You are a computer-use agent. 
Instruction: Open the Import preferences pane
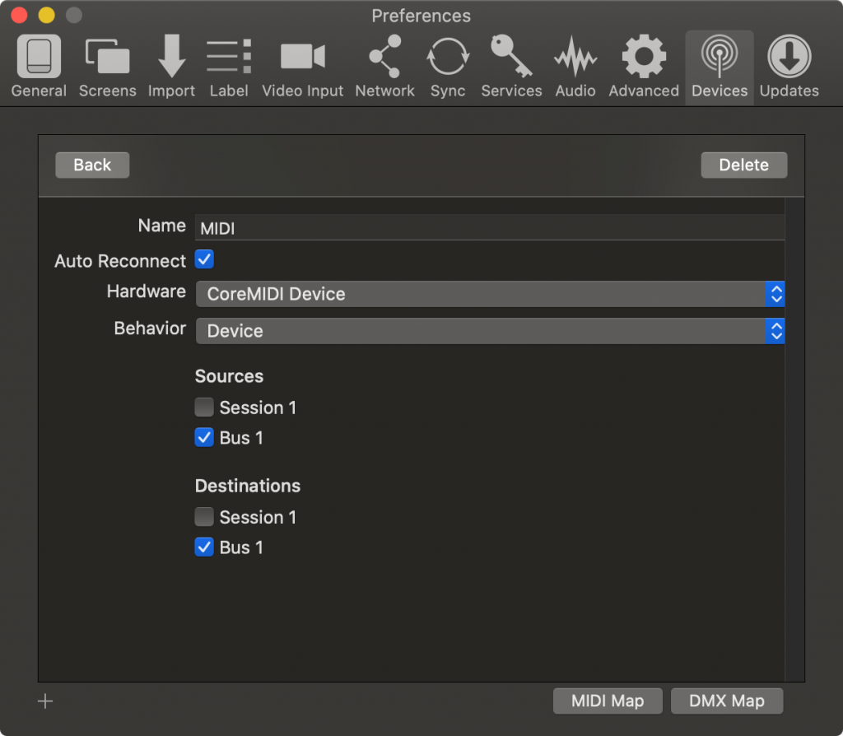(171, 67)
